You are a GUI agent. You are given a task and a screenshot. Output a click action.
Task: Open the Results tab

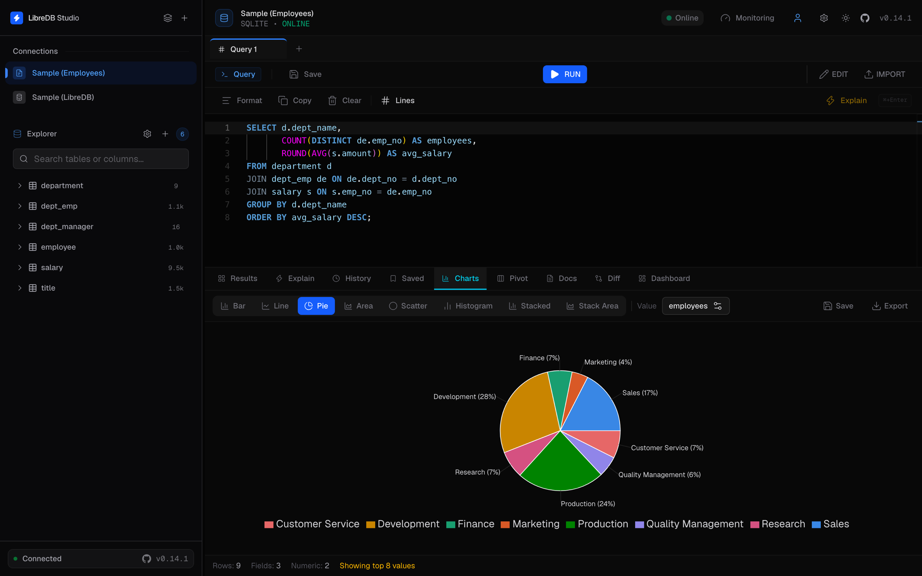click(238, 279)
